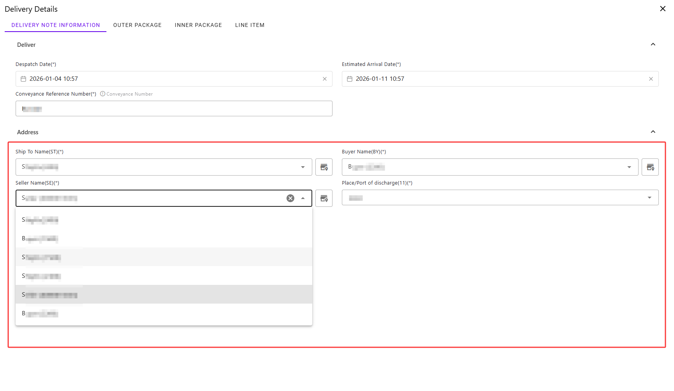Click address lookup icon beside Seller Name
674x391 pixels.
324,198
